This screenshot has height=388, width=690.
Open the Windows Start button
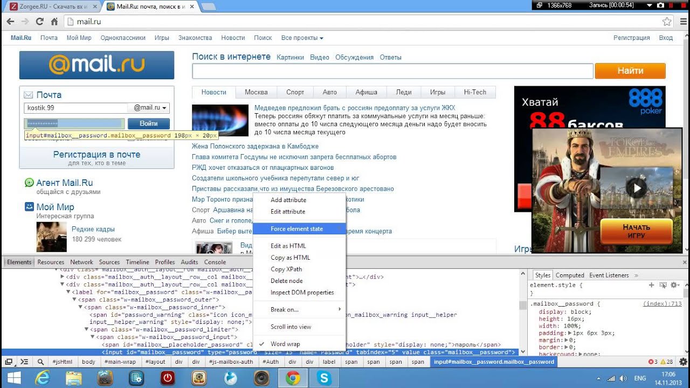(x=13, y=378)
